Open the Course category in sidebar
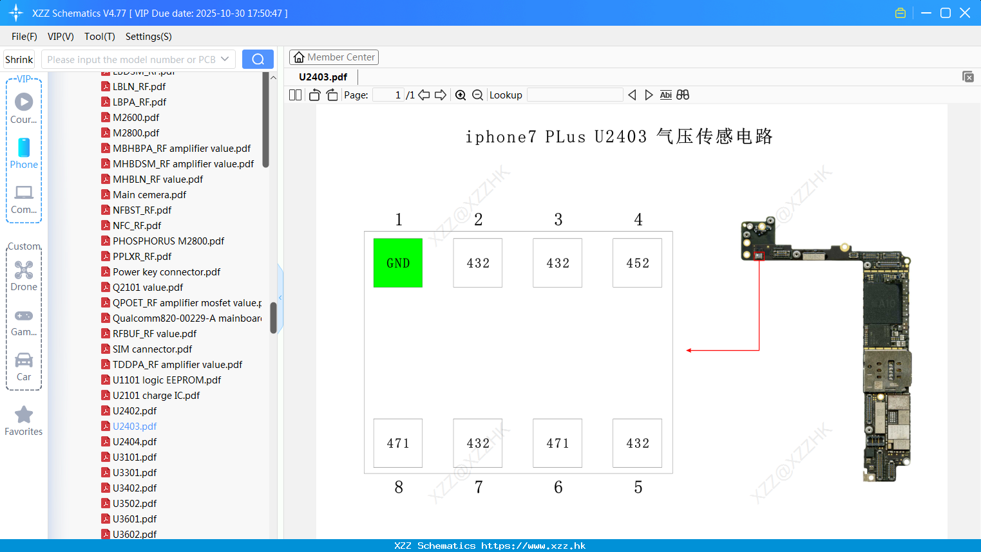 [x=24, y=108]
